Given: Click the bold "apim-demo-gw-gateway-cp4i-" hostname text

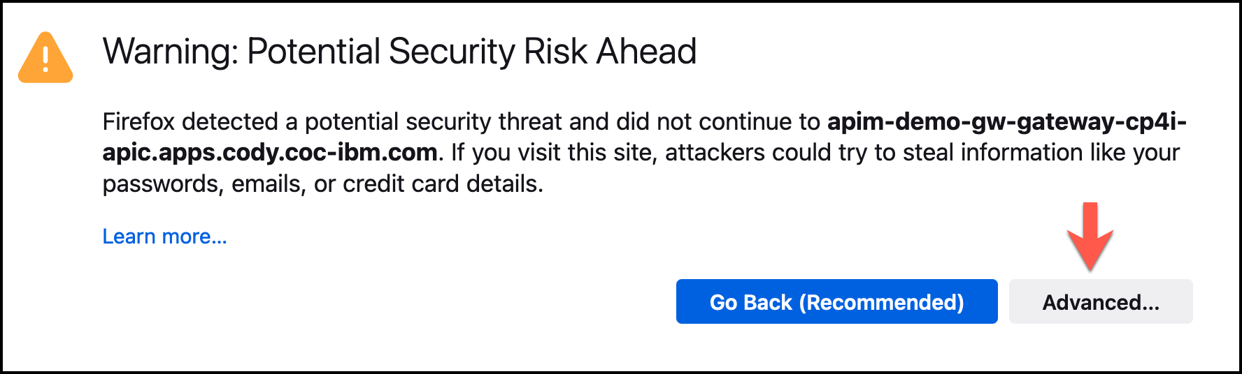Looking at the screenshot, I should tap(1006, 122).
